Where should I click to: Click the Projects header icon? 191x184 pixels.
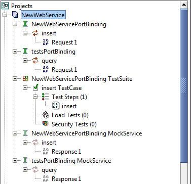pos(5,6)
